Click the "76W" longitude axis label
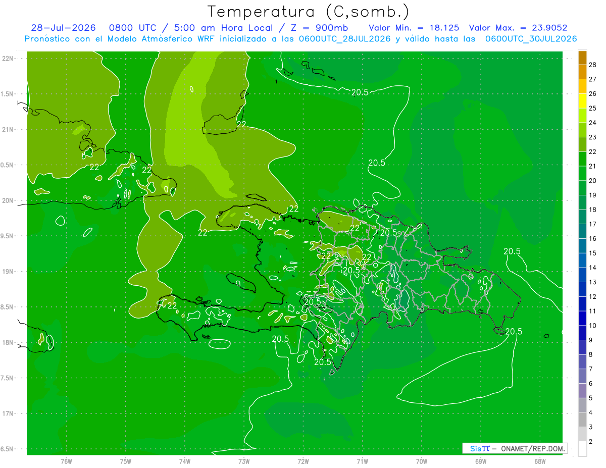Screen dimensions: 606x468 coord(66,461)
